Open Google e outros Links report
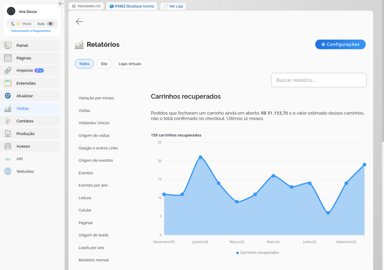The image size is (384, 270). pyautogui.click(x=98, y=148)
